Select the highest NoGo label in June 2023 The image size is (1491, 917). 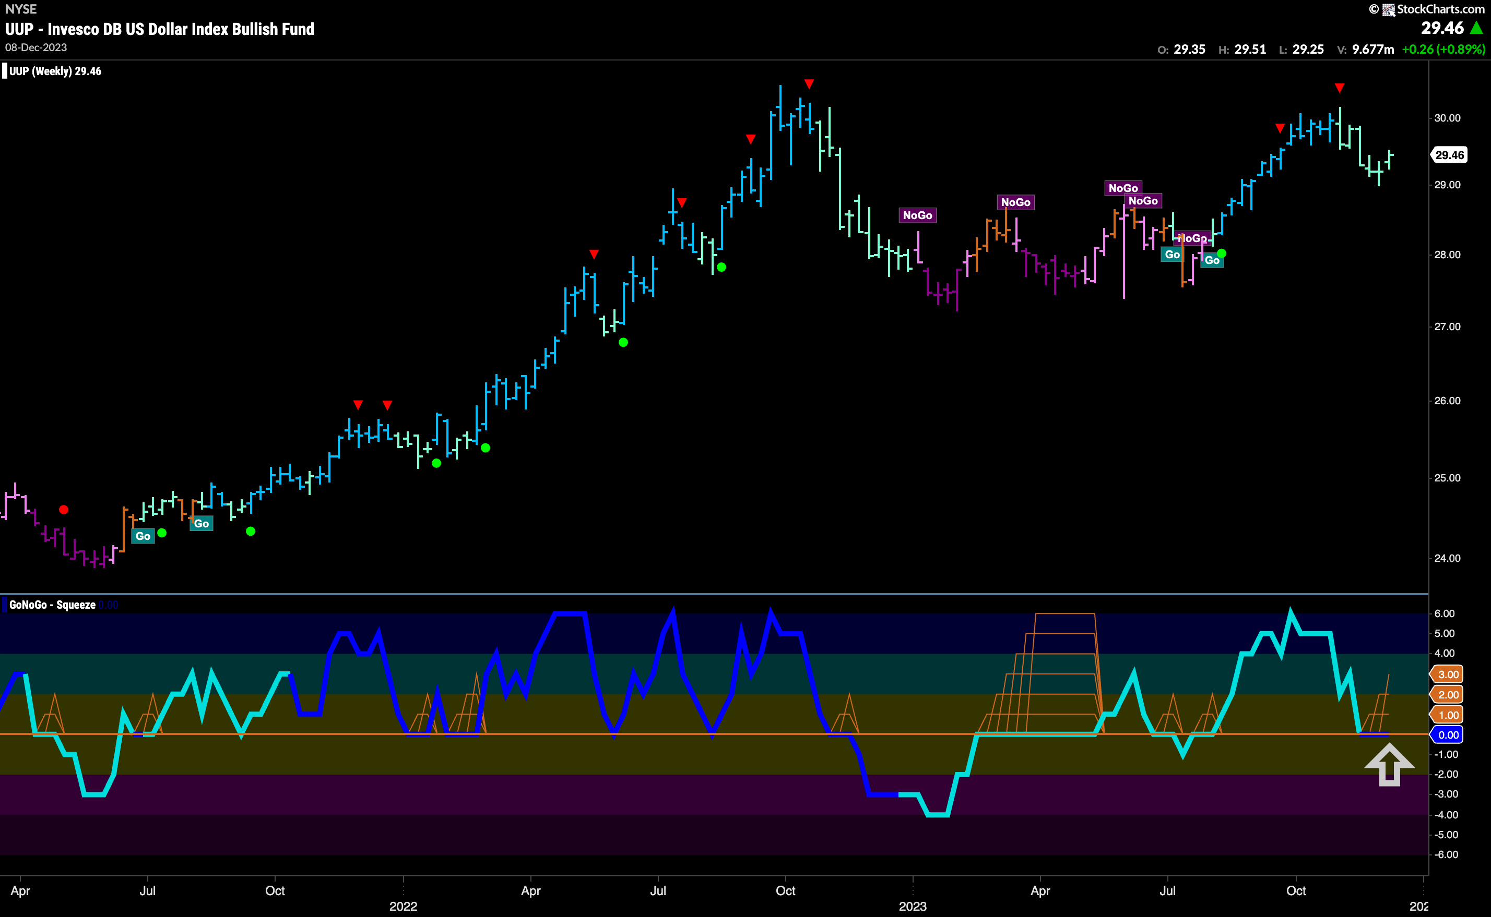(x=1123, y=188)
